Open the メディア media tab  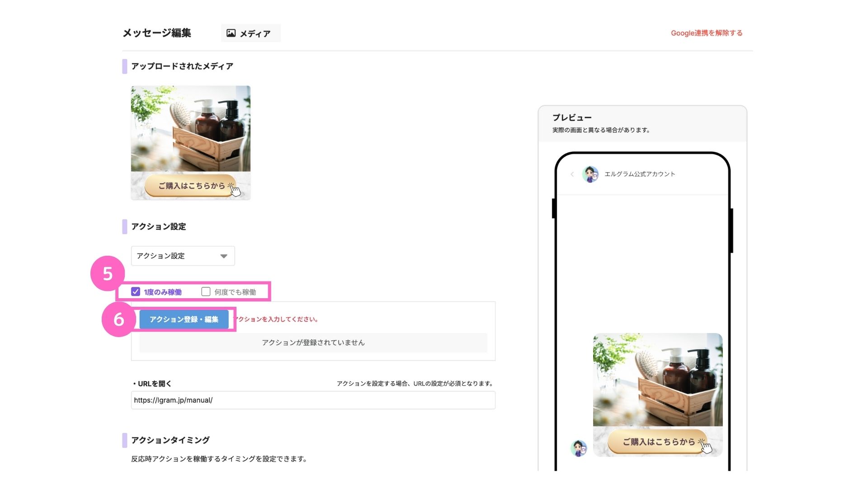[250, 33]
